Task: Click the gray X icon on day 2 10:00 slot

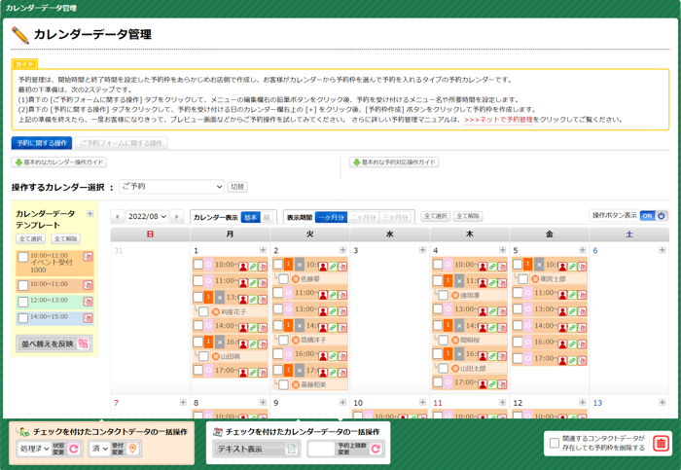Action: click(300, 264)
